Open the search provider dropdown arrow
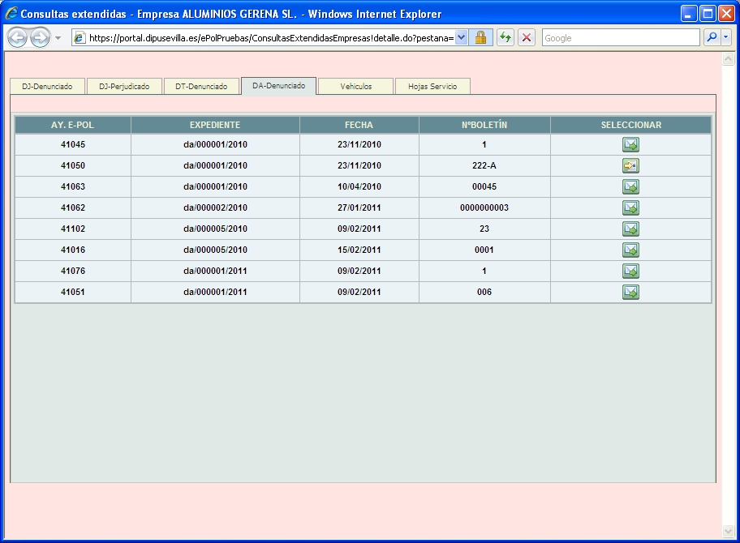 coord(725,38)
